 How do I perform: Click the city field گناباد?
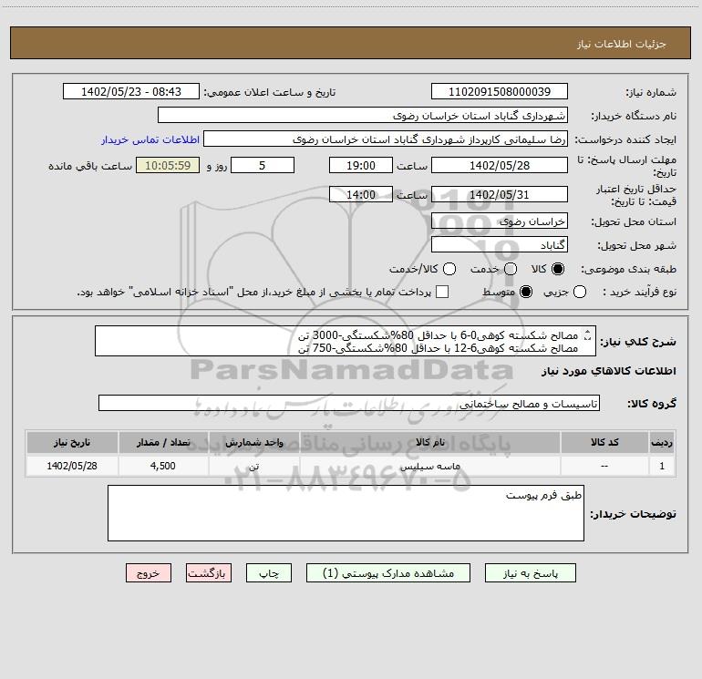tap(500, 245)
